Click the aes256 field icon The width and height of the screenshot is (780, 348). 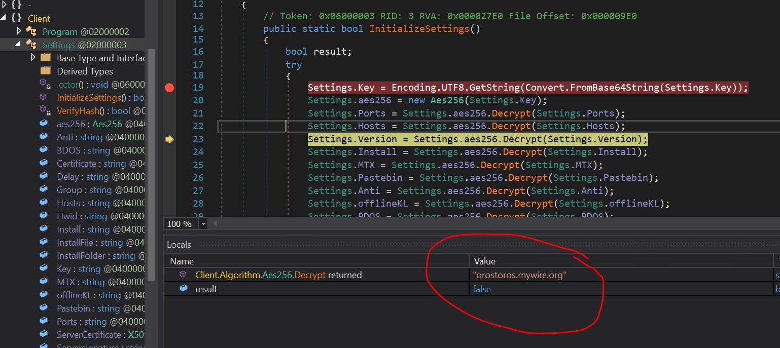click(45, 124)
